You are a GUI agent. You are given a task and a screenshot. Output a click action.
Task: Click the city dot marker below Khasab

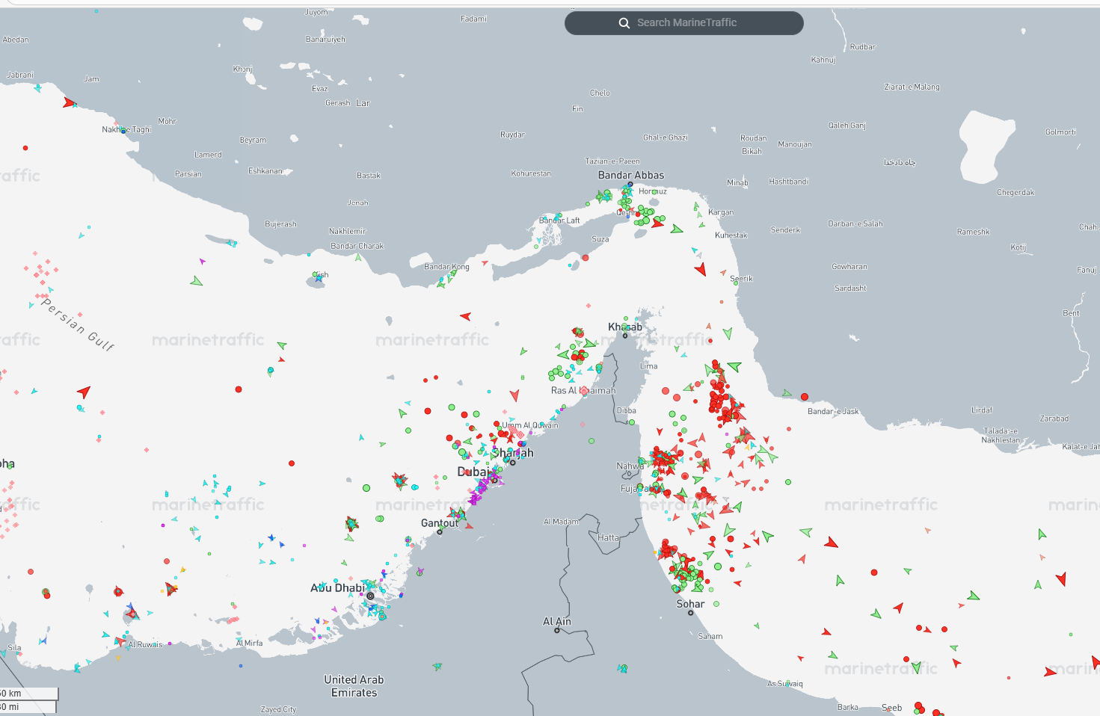626,336
